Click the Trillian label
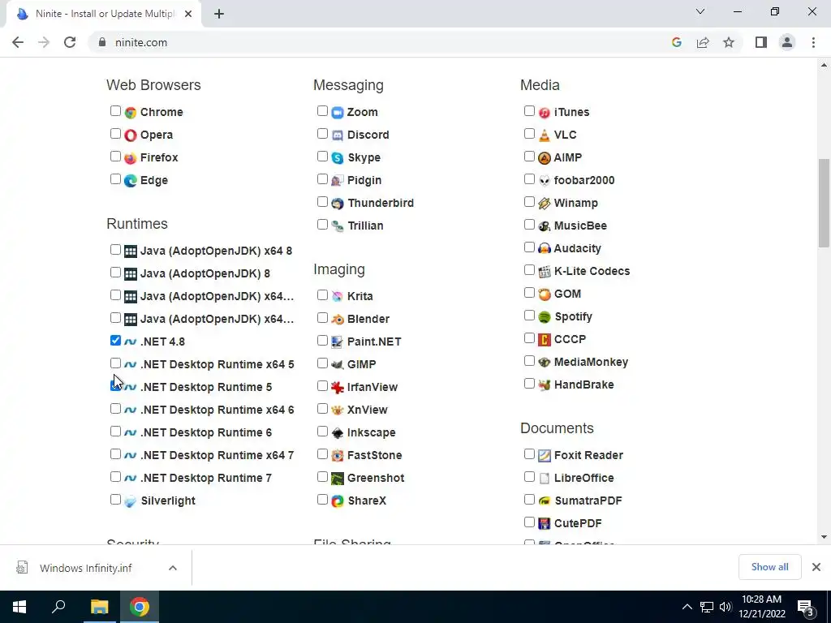 click(x=365, y=226)
